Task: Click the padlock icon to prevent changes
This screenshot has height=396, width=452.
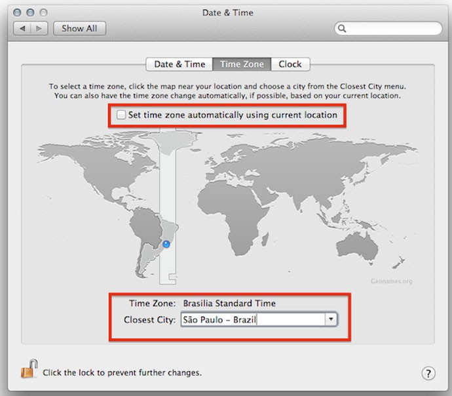Action: click(x=29, y=370)
